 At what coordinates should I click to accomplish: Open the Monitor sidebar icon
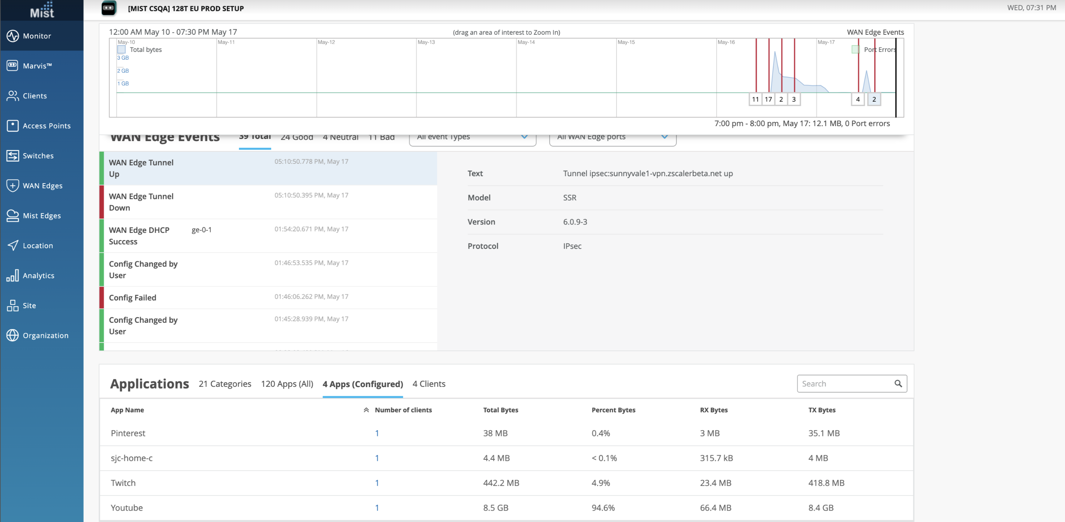12,36
